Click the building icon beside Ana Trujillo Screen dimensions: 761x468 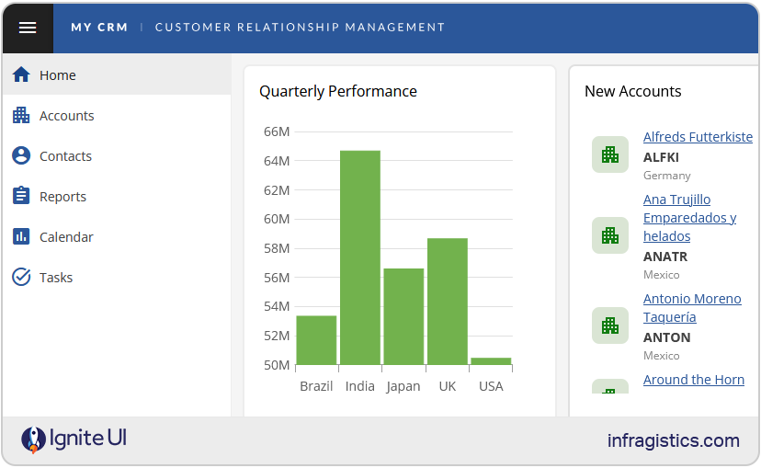[x=609, y=235]
